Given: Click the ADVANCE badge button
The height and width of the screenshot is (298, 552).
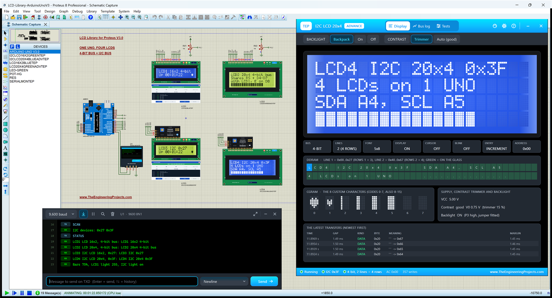Looking at the screenshot, I should (x=354, y=26).
